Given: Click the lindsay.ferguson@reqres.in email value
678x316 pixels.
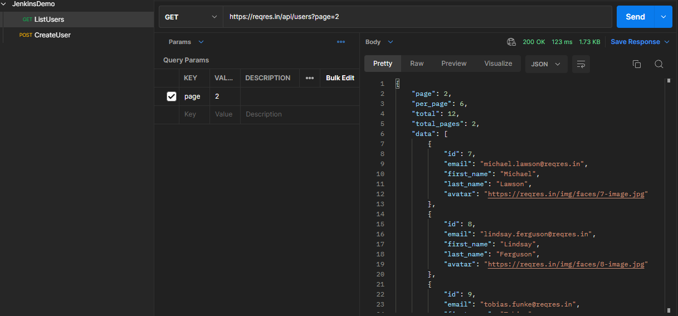Looking at the screenshot, I should tap(537, 234).
